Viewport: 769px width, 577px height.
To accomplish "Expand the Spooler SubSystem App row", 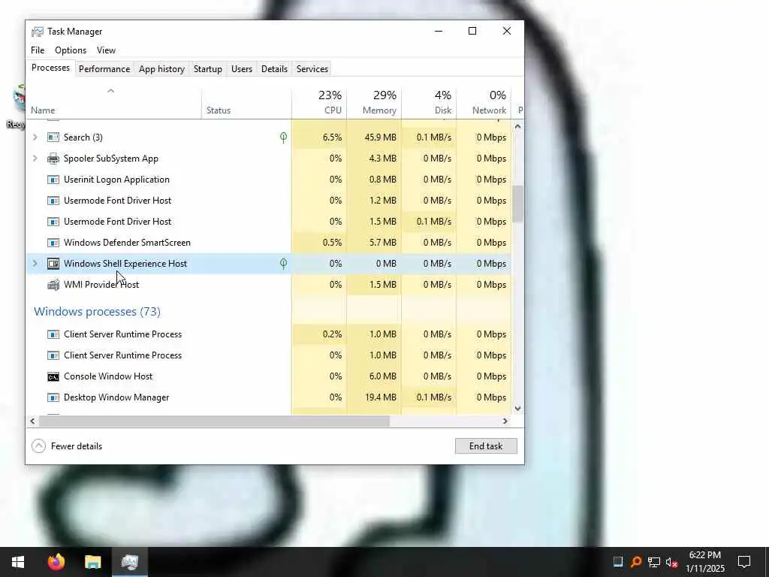I will 35,159.
